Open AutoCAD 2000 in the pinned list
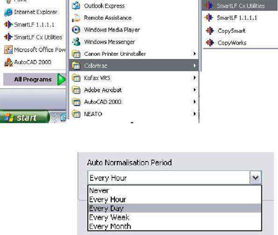 tap(28, 62)
